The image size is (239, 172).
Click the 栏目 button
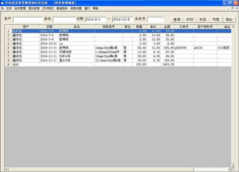pos(203,20)
